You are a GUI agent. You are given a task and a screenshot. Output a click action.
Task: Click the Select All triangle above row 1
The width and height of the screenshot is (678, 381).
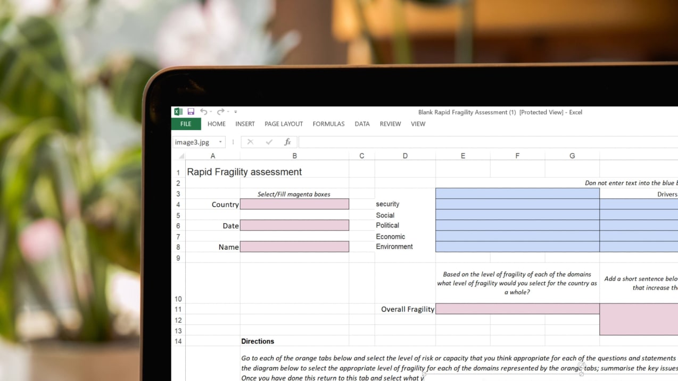(x=181, y=155)
